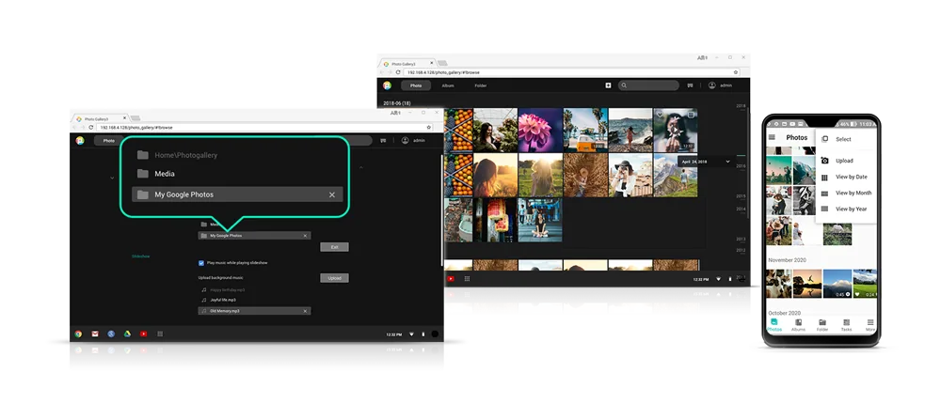This screenshot has width=941, height=419.
Task: Open app launcher grid in left shelf
Action: (x=160, y=334)
